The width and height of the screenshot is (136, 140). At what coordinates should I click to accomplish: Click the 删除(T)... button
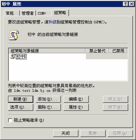pyautogui.click(x=48, y=107)
